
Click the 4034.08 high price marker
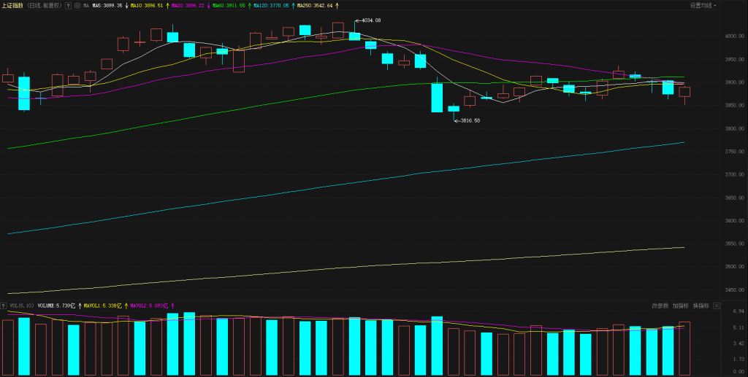(x=371, y=20)
